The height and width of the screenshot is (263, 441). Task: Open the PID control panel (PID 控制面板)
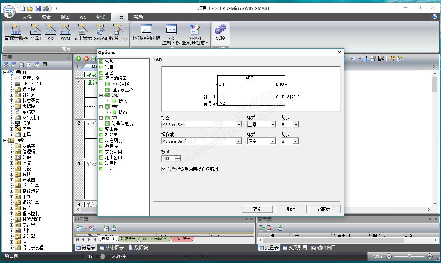(171, 35)
